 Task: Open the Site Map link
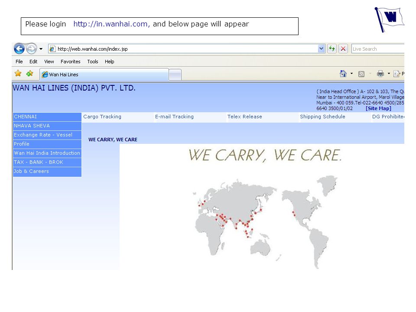[378, 108]
